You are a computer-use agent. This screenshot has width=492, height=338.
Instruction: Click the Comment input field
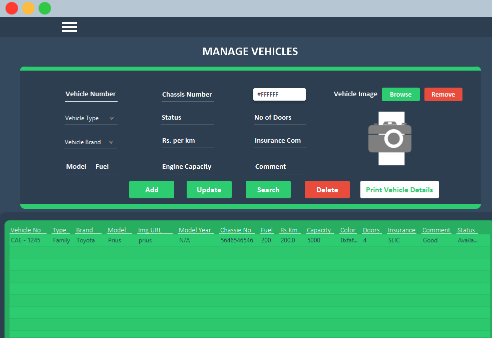point(281,167)
